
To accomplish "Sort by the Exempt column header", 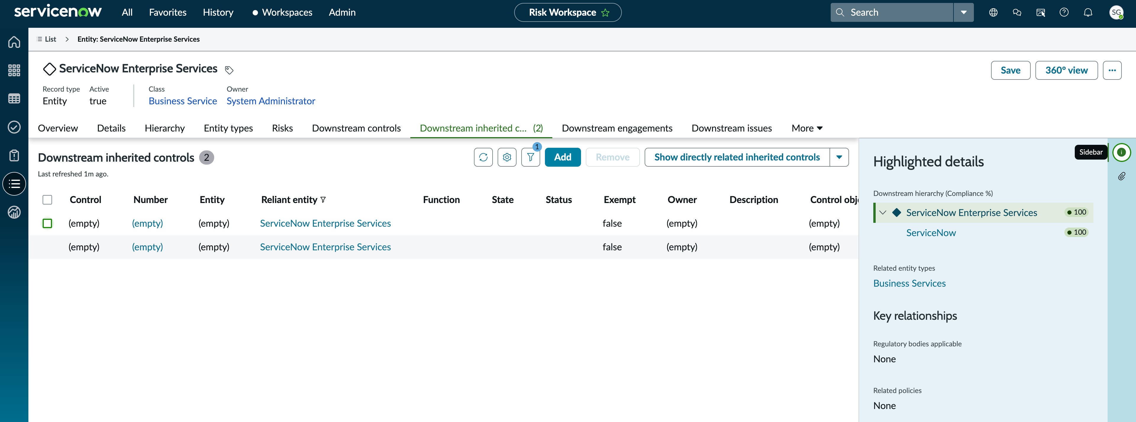I will [x=619, y=200].
